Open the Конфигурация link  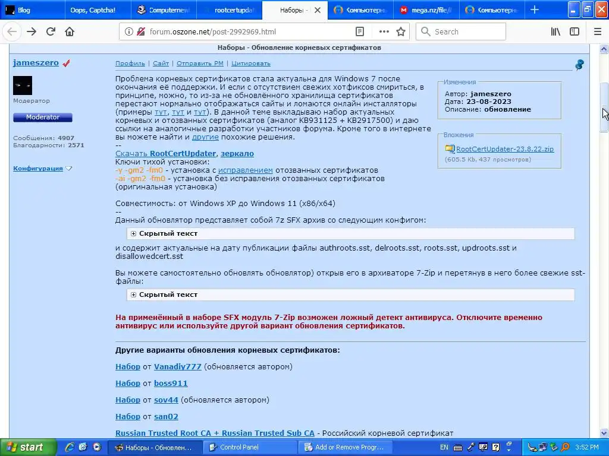point(38,168)
